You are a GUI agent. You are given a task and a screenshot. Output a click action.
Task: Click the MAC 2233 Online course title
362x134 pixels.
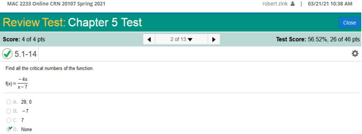click(x=56, y=4)
